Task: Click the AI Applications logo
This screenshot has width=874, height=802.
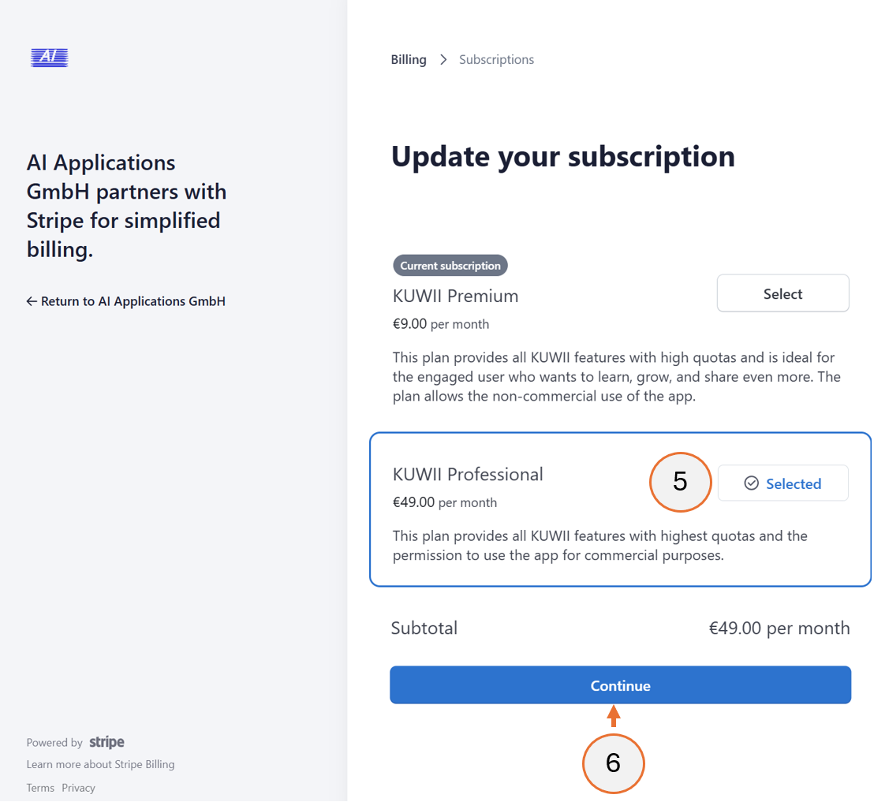Action: coord(49,57)
